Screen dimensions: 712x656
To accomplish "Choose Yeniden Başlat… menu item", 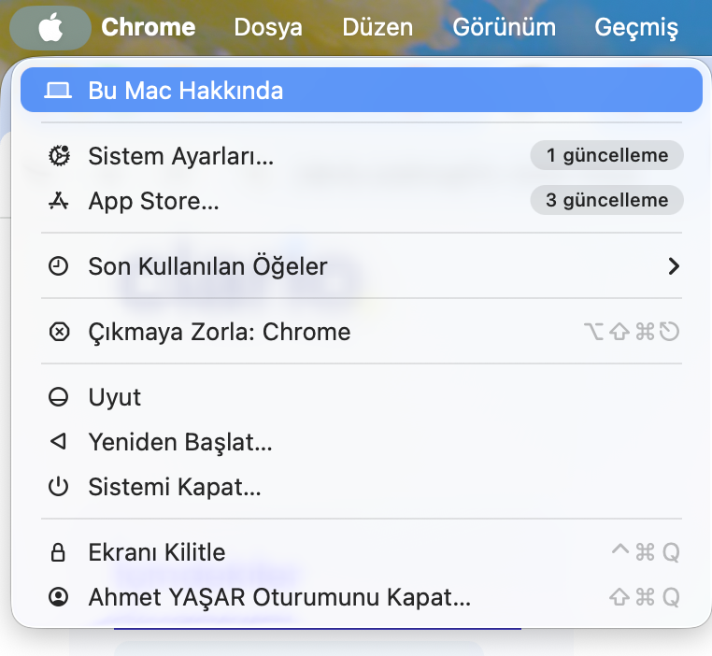I will [362, 442].
